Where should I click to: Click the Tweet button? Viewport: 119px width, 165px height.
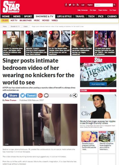28,96
